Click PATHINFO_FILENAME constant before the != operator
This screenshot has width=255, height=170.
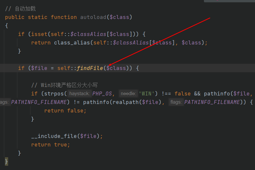(39, 102)
